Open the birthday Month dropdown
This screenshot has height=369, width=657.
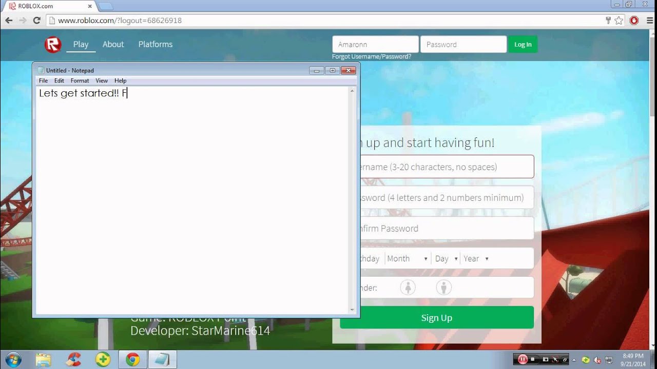coord(407,259)
